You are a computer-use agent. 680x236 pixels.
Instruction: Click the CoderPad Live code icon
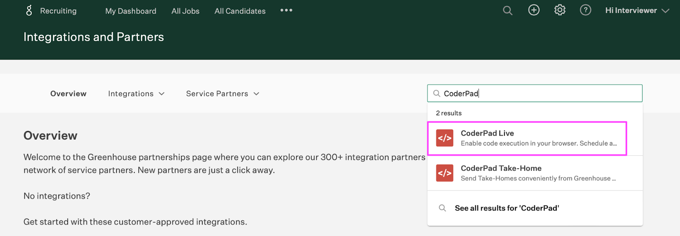[445, 138]
